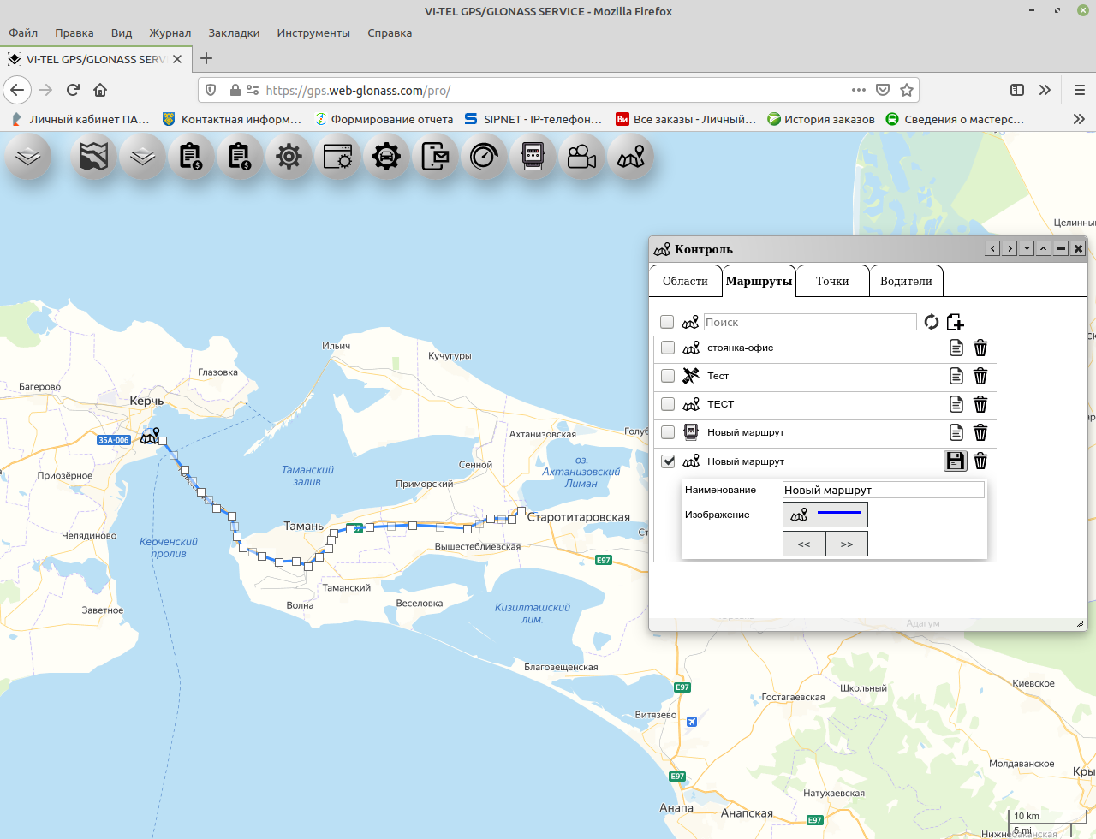Pick the blue line route image style
Screen dimensions: 1096x839
point(825,515)
